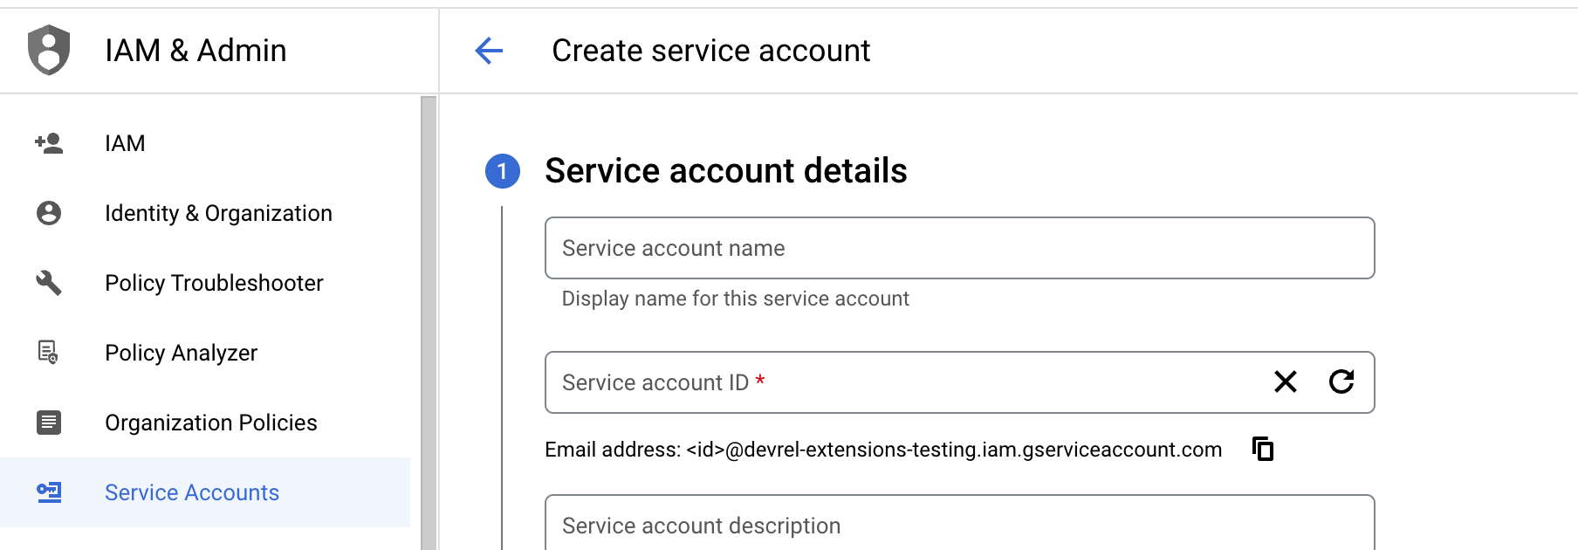Click into Service account ID field

click(908, 382)
